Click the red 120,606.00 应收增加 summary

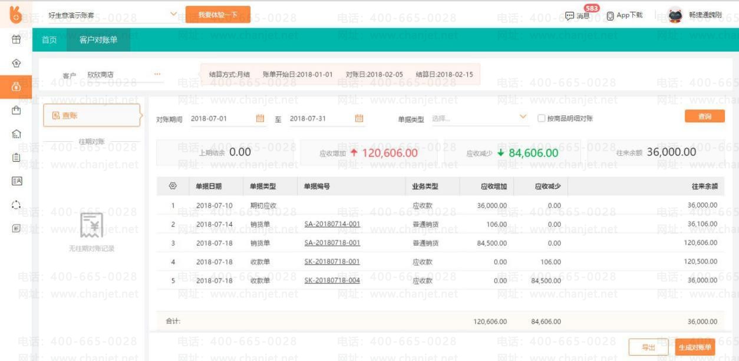[x=369, y=153]
